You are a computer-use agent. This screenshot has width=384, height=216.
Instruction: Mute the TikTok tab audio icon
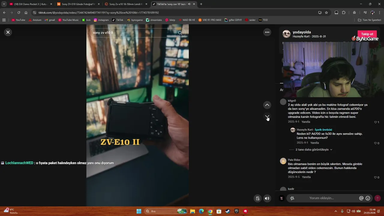click(x=189, y=4)
